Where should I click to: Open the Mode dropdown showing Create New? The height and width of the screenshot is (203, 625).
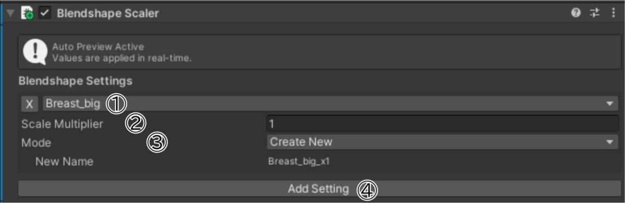tap(442, 142)
